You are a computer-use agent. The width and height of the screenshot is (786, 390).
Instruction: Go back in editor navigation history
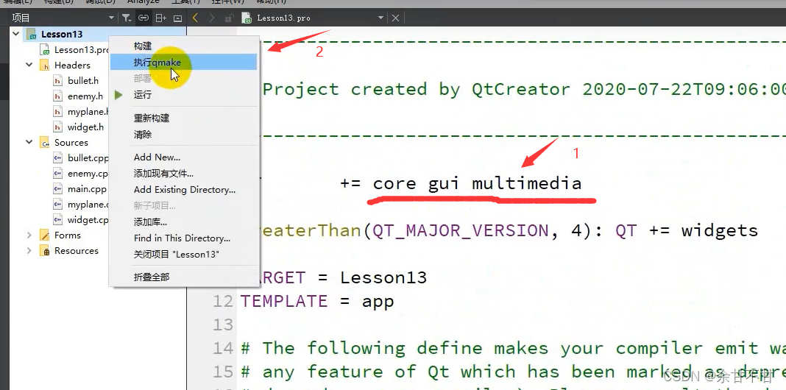tap(196, 18)
